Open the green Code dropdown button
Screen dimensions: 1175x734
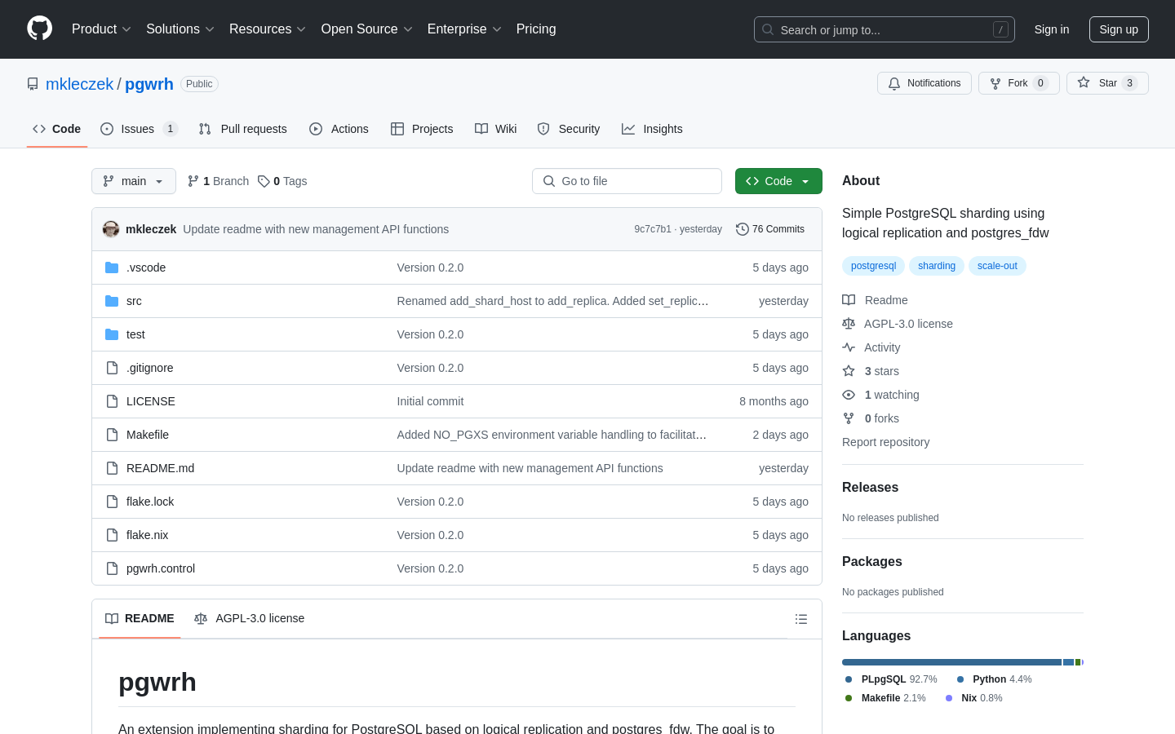(778, 181)
